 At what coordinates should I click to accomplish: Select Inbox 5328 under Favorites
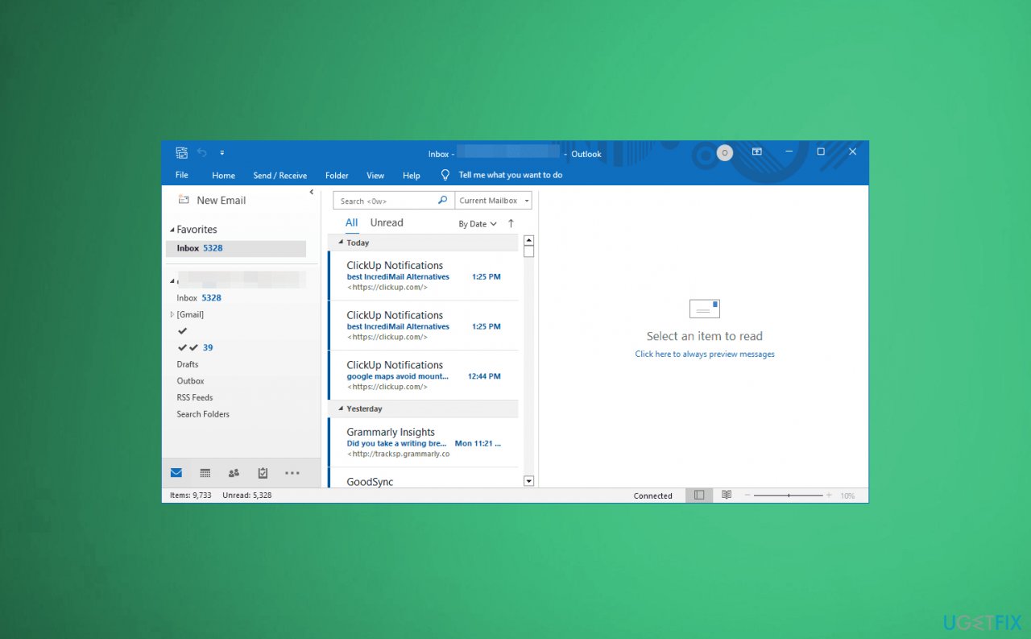coord(236,248)
